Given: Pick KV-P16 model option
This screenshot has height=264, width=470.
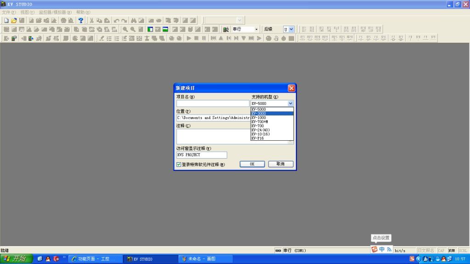Looking at the screenshot, I should 272,138.
